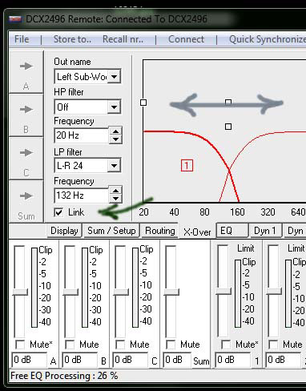This screenshot has width=306, height=391.
Task: Click input A 0 dB gain field
Action: click(29, 360)
